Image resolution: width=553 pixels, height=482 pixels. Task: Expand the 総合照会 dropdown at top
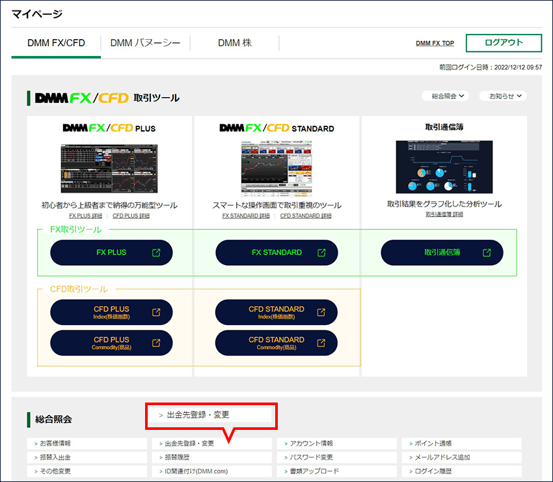tap(445, 96)
